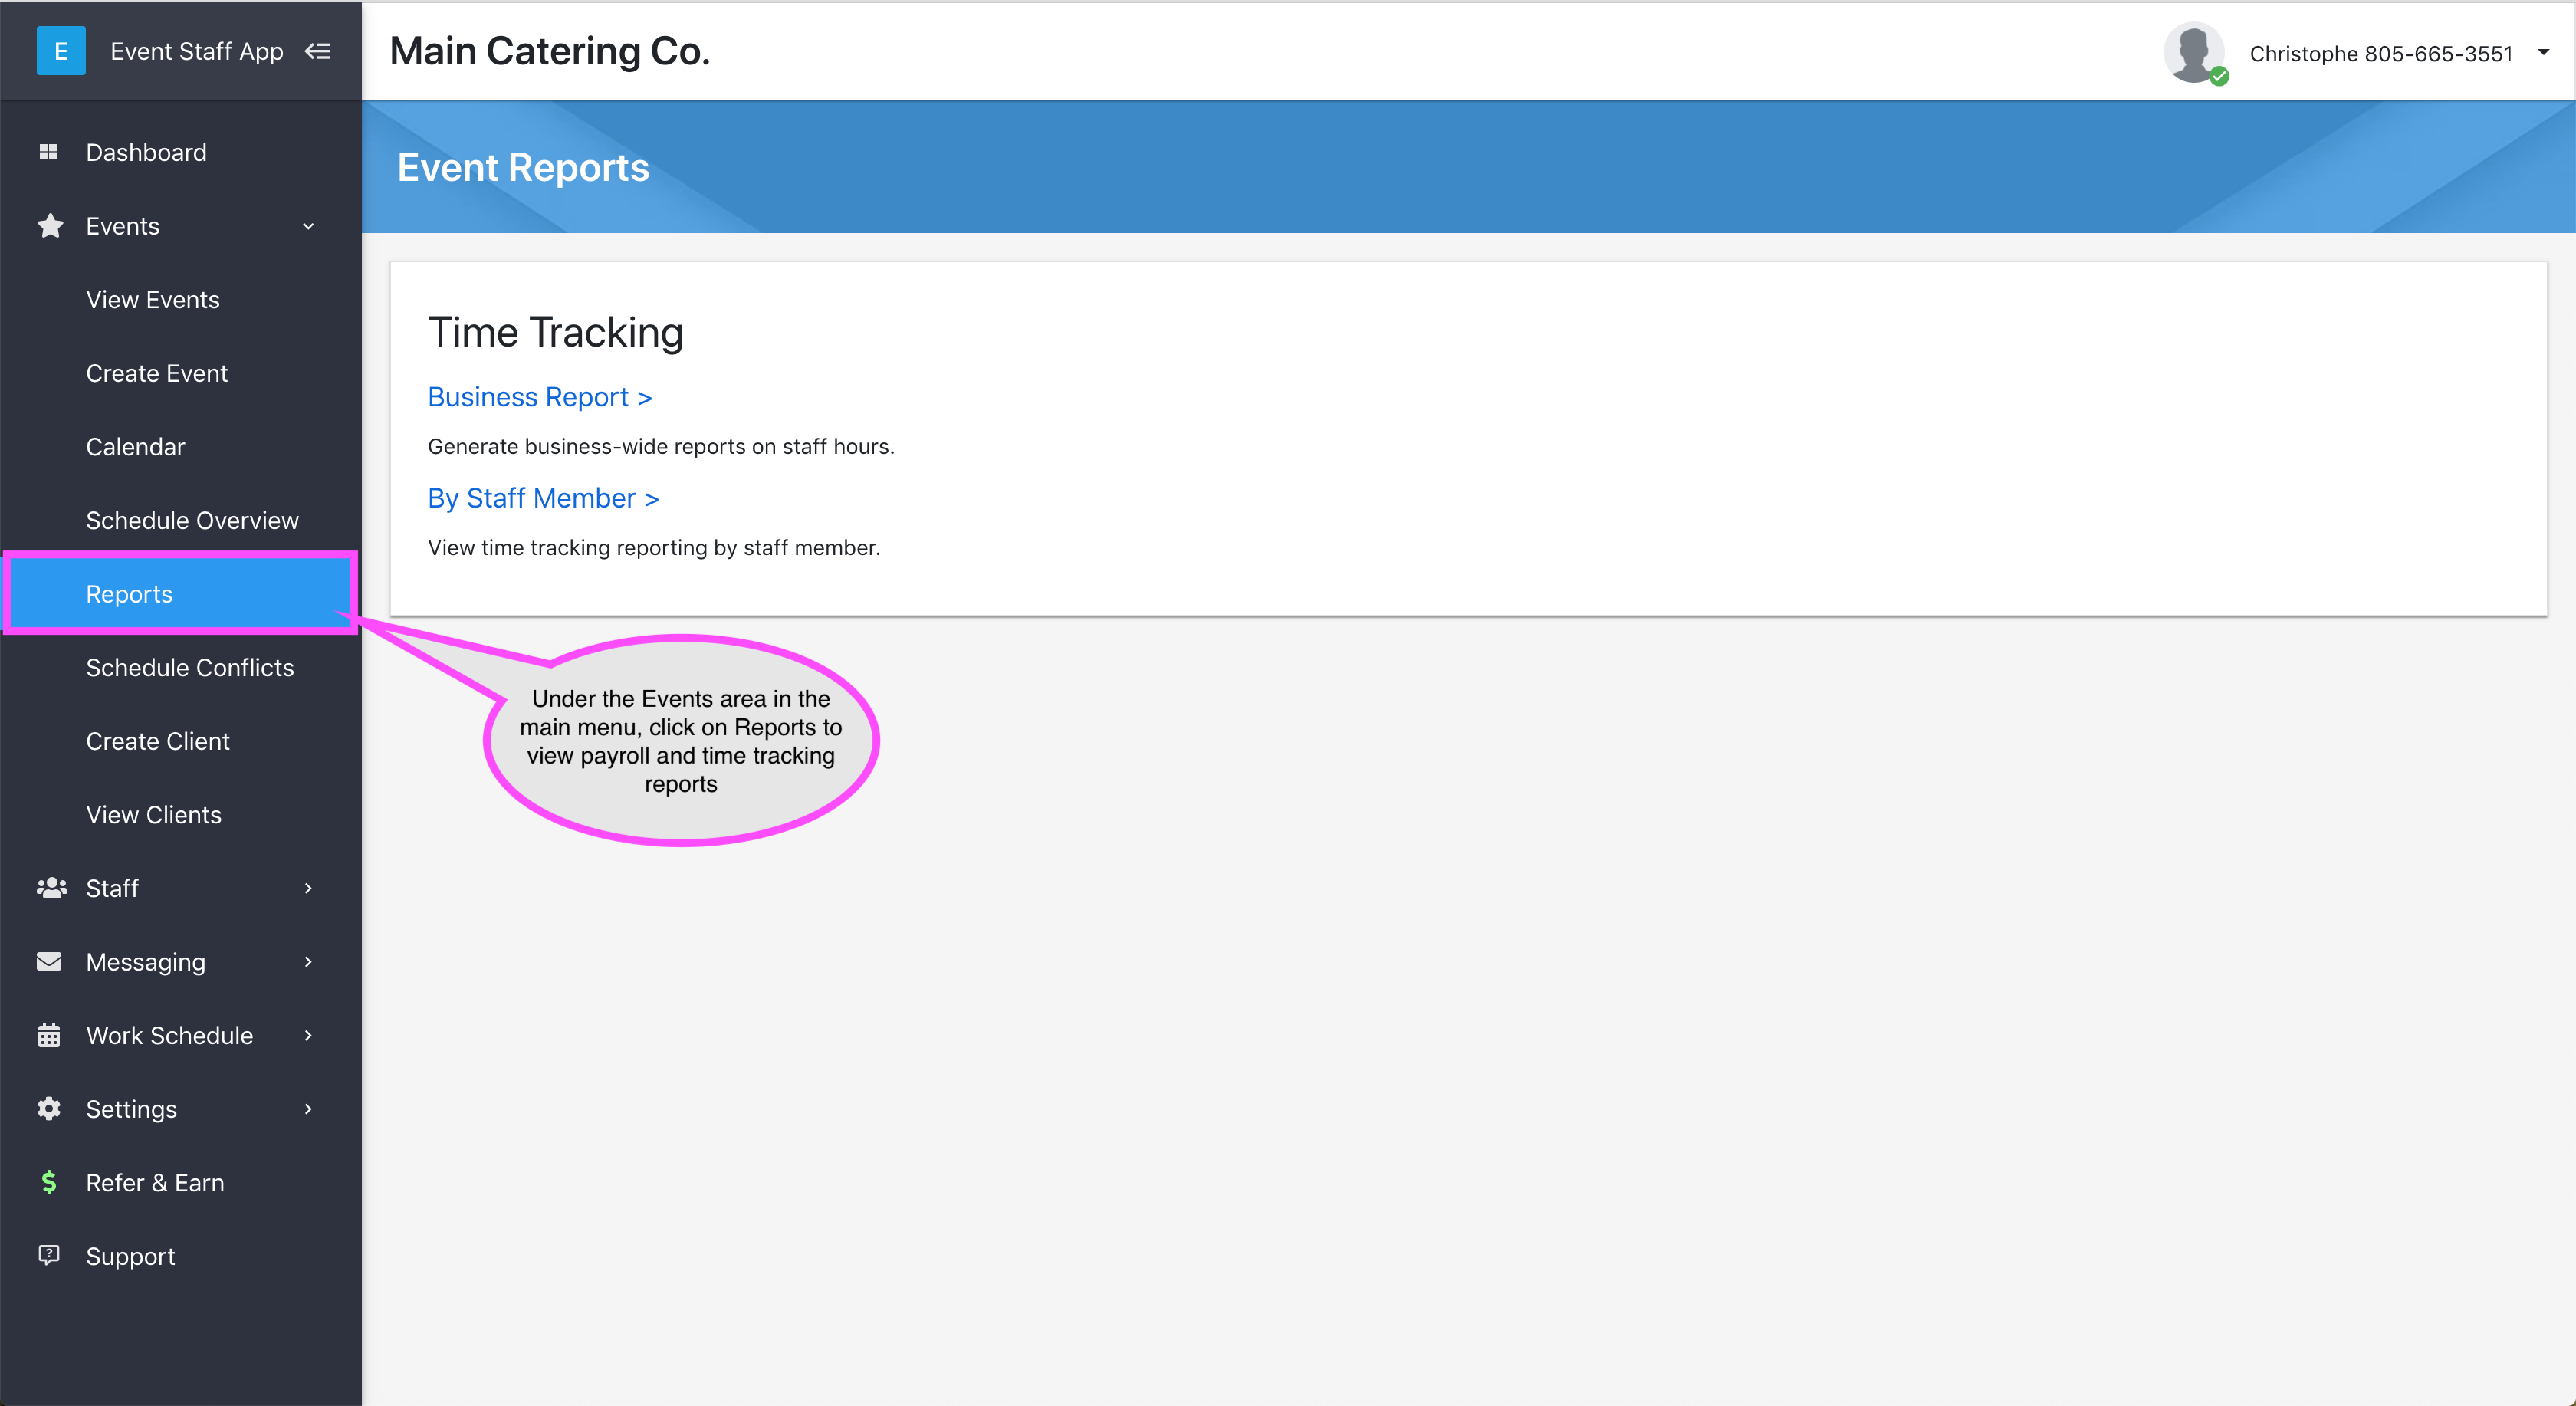The width and height of the screenshot is (2576, 1406).
Task: Expand the Staff submenu chevron
Action: click(x=308, y=888)
